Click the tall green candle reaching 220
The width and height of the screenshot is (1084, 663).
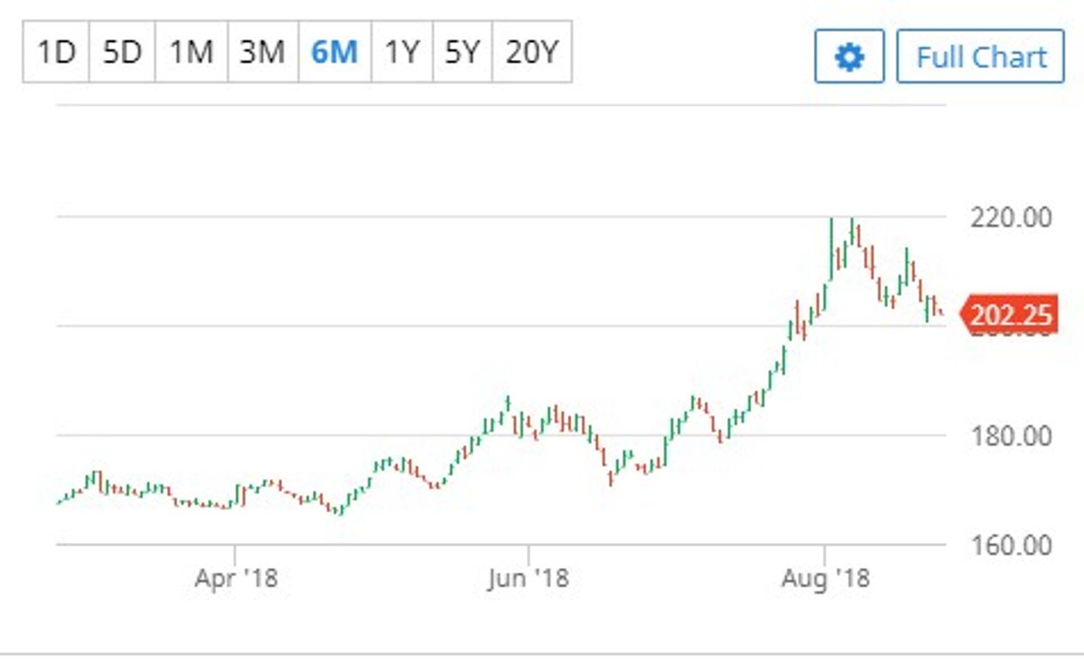831,248
